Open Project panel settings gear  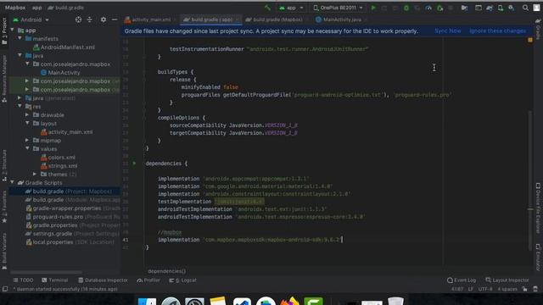pyautogui.click(x=104, y=19)
